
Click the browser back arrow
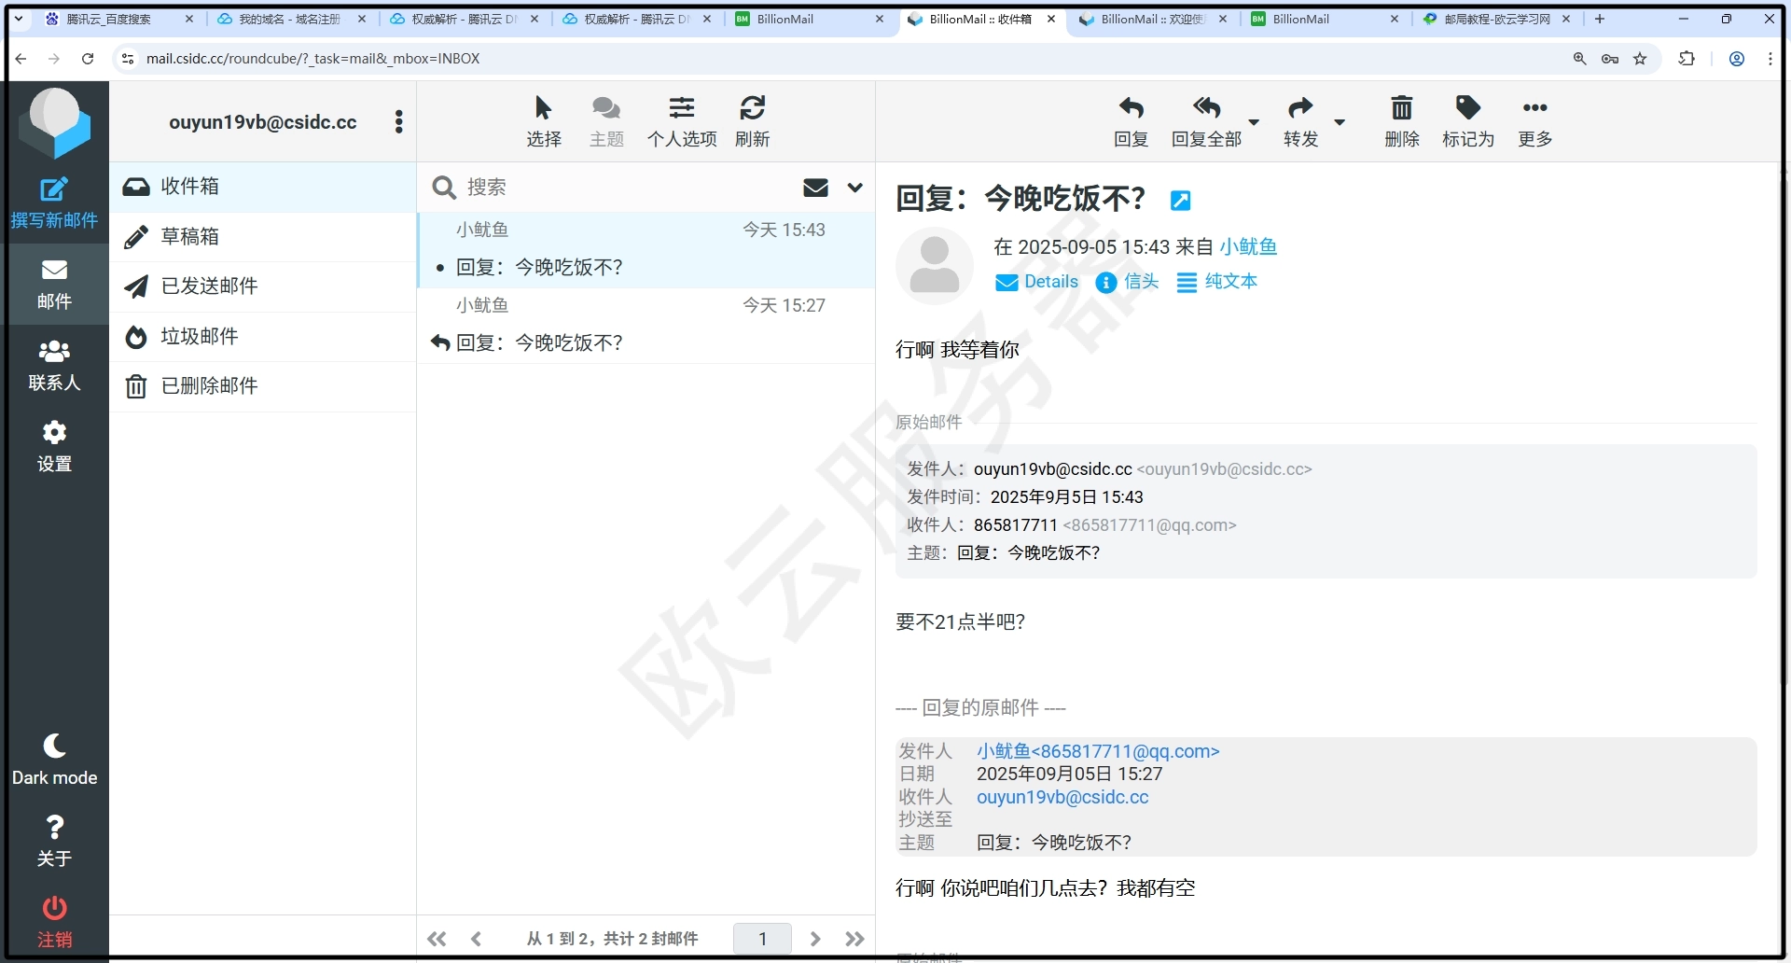[x=21, y=59]
